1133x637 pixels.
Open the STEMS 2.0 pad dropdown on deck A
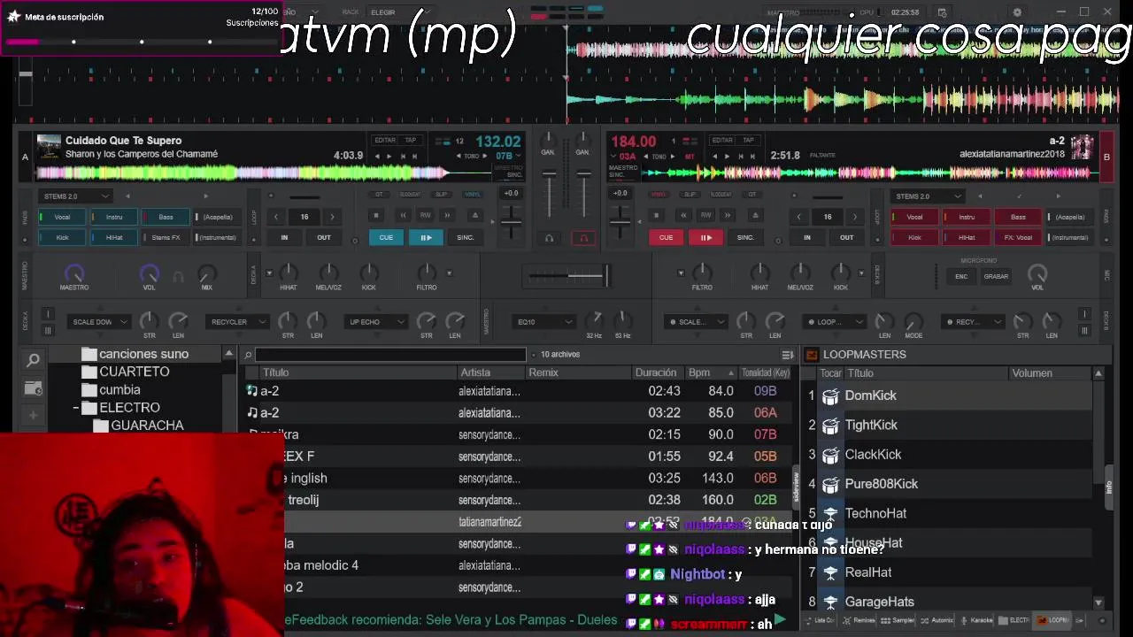tap(74, 196)
